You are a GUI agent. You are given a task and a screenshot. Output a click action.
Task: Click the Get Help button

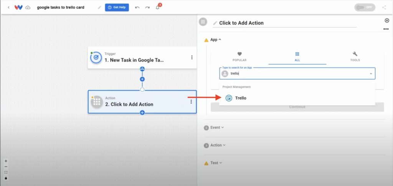click(x=117, y=7)
